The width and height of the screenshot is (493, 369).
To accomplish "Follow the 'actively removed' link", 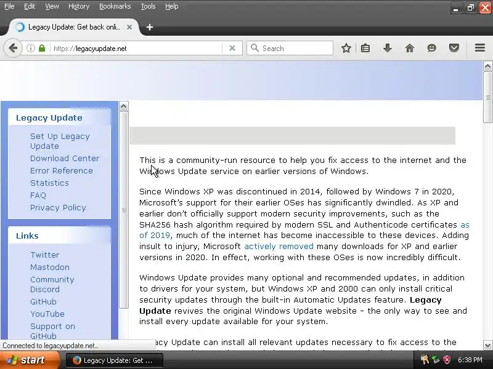I will 279,247.
